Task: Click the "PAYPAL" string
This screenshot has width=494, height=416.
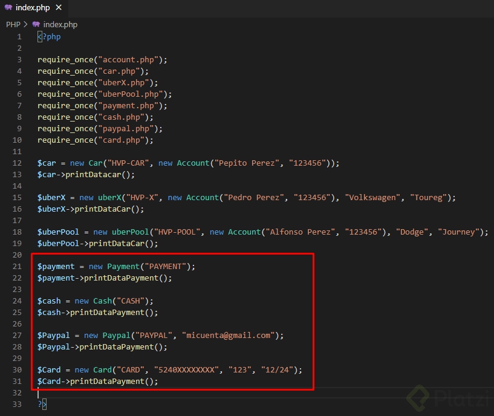Action: click(154, 336)
